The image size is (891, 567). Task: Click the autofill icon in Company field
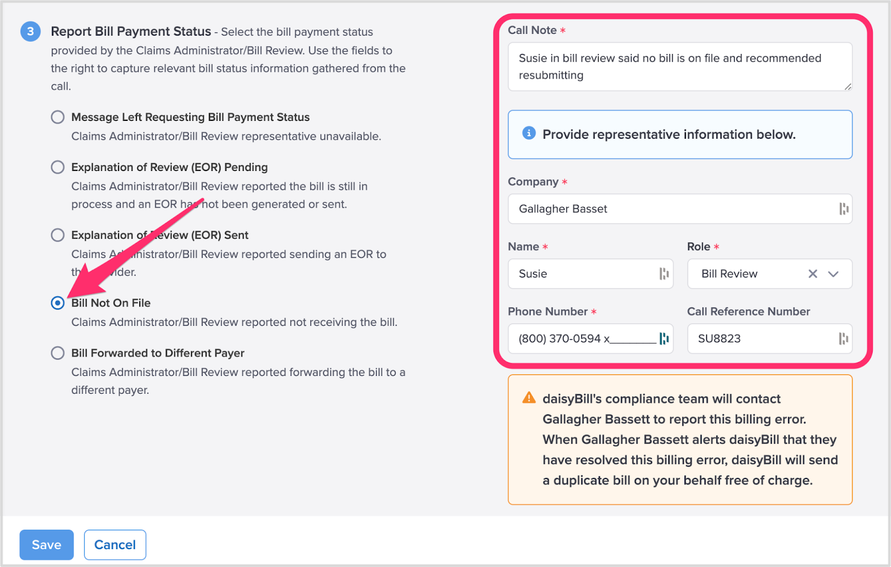coord(844,209)
